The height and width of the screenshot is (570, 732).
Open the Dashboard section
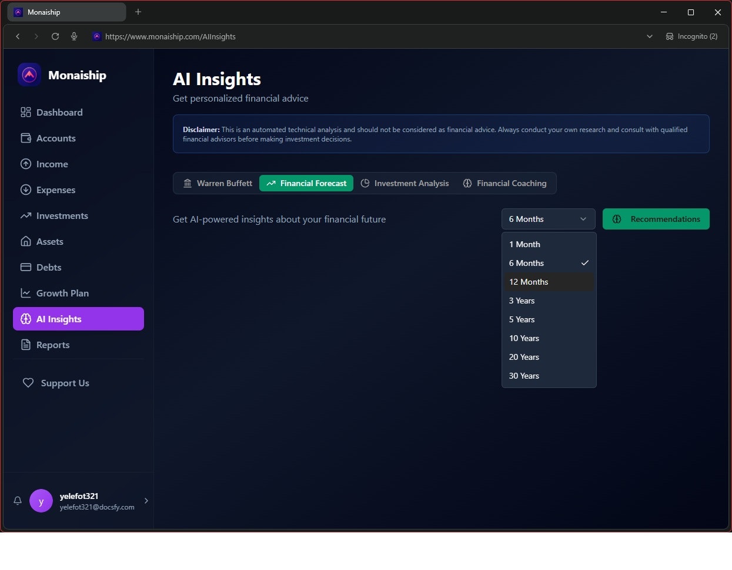point(59,112)
